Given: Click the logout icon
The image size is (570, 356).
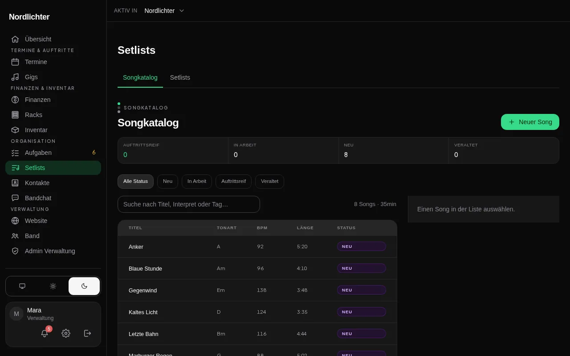Looking at the screenshot, I should (88, 333).
